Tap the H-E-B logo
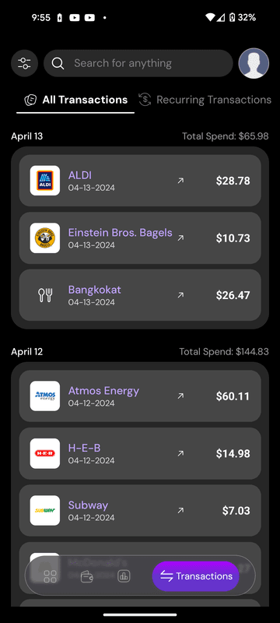The height and width of the screenshot is (623, 280). pyautogui.click(x=45, y=453)
